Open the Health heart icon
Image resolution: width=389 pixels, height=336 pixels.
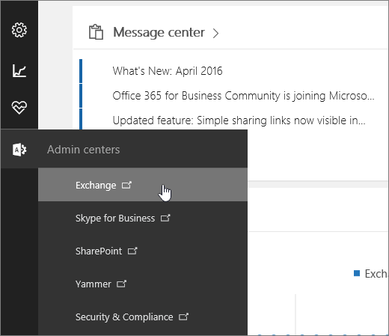click(19, 108)
